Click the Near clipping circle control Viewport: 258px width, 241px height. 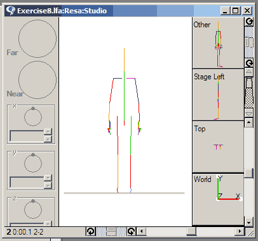click(37, 80)
